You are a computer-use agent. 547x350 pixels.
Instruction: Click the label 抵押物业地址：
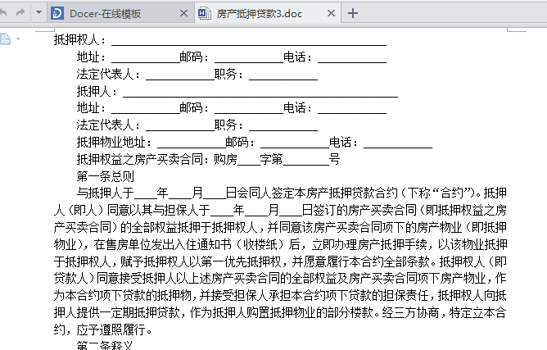click(x=114, y=142)
